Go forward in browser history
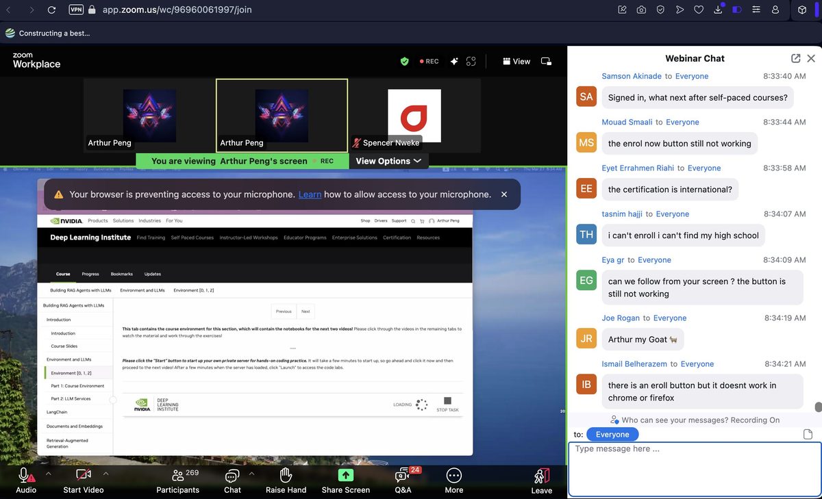Viewport: 822px width, 499px height. click(32, 10)
